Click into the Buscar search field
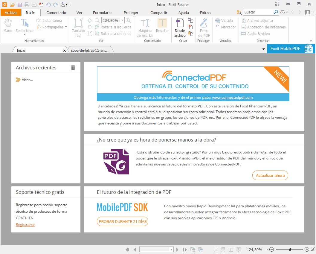Image resolution: width=316 pixels, height=254 pixels. point(258,12)
